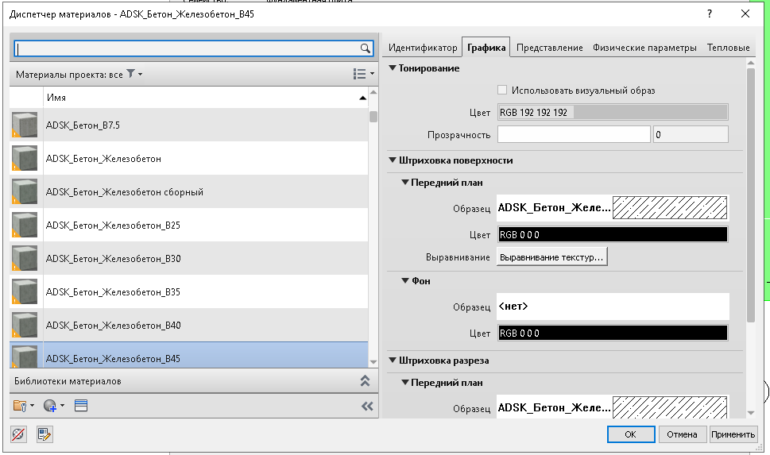Click the material editor pencil icon
Screen dimensions: 770x455
pos(44,434)
